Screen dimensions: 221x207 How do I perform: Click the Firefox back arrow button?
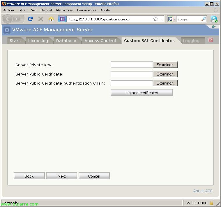coord(7,19)
